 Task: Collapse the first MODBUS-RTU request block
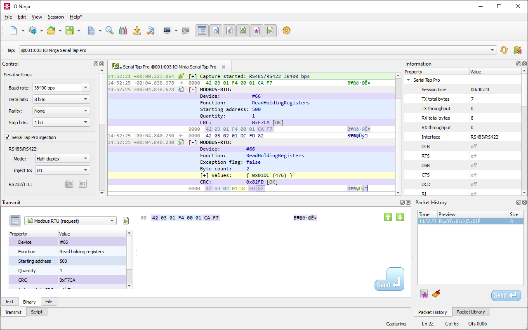point(192,90)
